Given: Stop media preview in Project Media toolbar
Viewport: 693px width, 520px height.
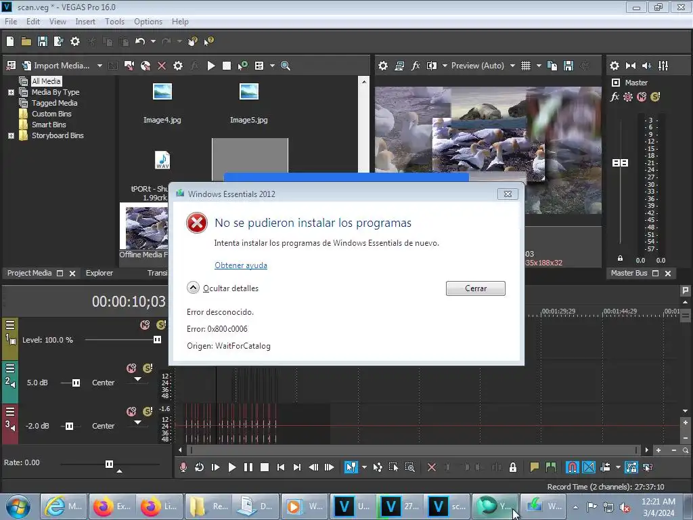Looking at the screenshot, I should tap(227, 66).
